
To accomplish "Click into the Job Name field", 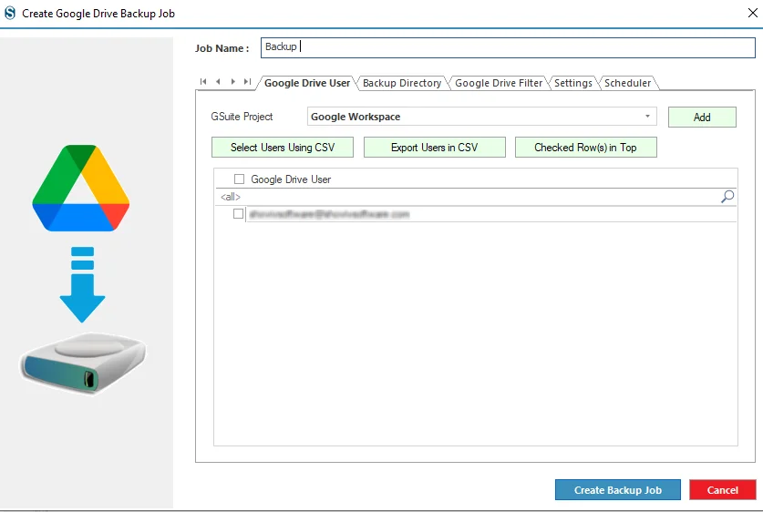I will click(x=508, y=47).
